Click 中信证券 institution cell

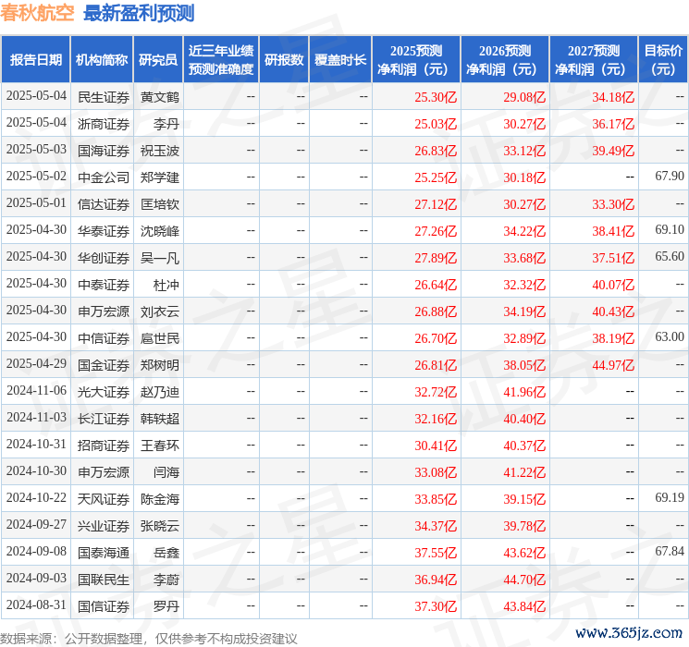point(104,338)
